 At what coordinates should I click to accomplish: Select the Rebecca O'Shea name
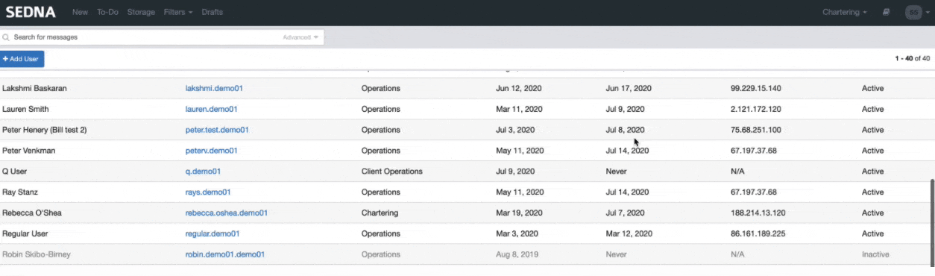click(32, 213)
